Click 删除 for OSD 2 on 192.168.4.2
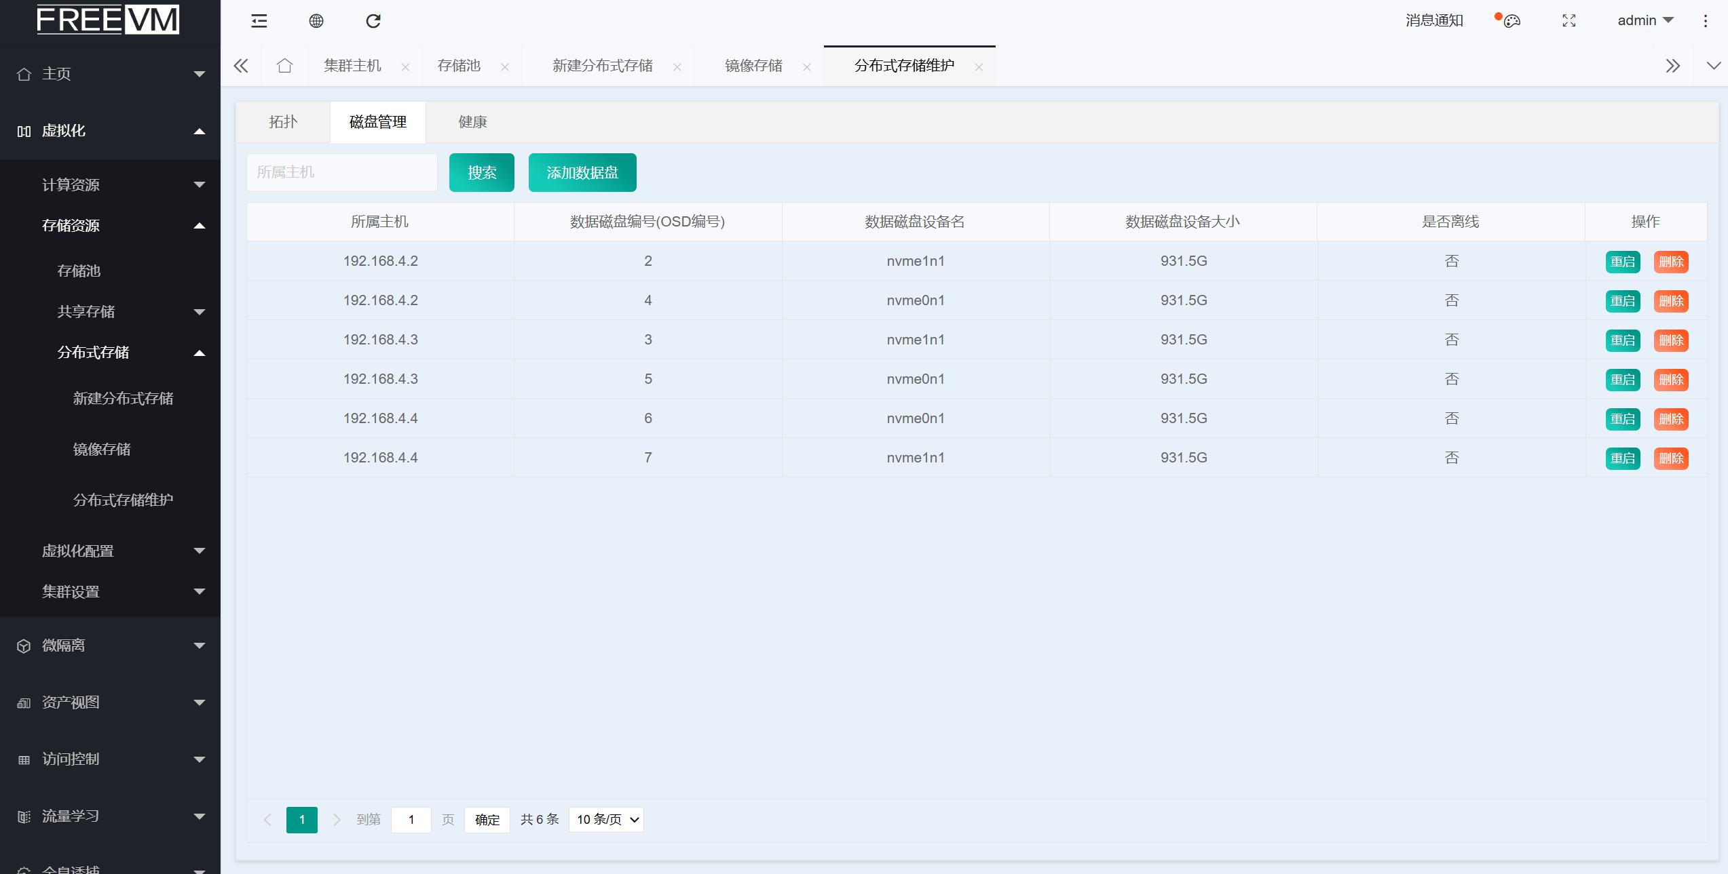 click(x=1670, y=262)
